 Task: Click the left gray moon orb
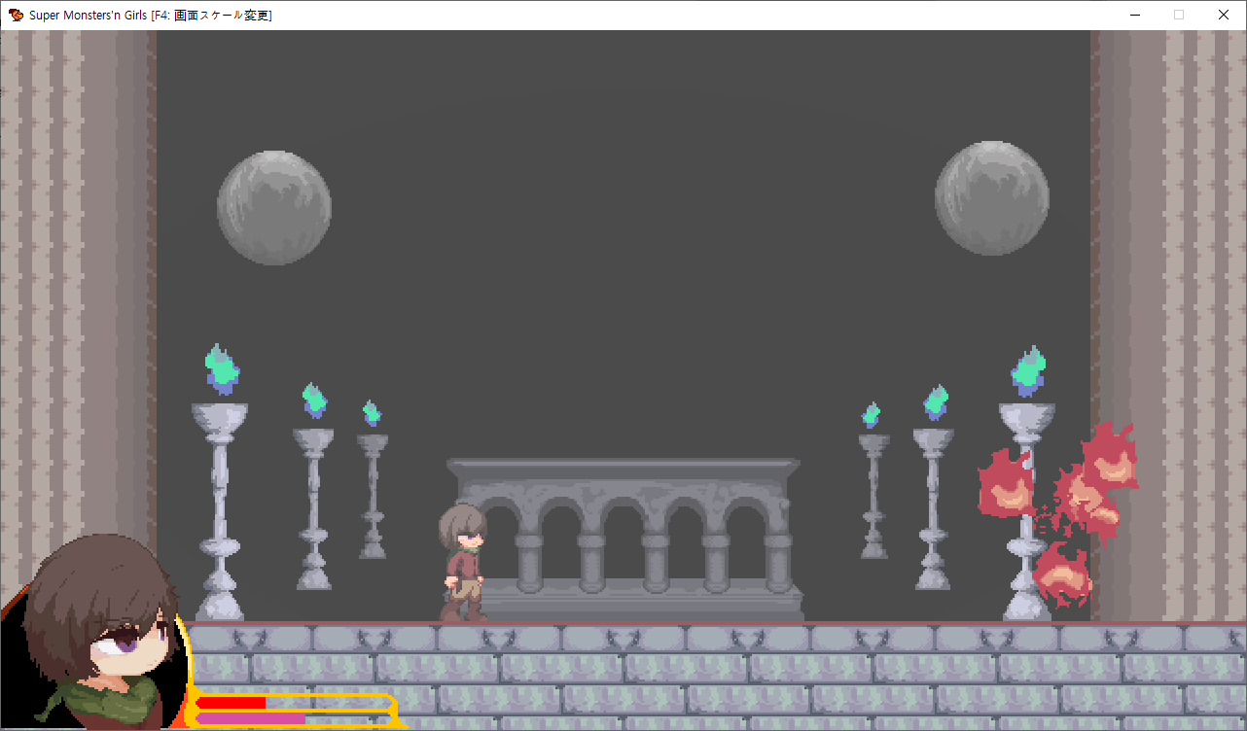coord(274,207)
